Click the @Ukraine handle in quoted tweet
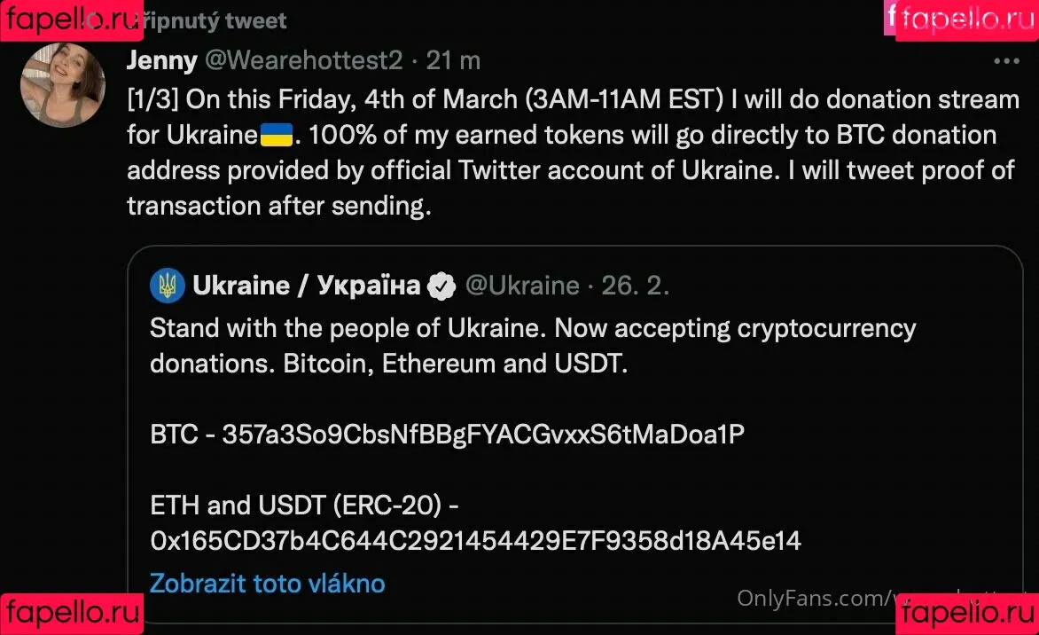1039x635 pixels. click(x=522, y=286)
